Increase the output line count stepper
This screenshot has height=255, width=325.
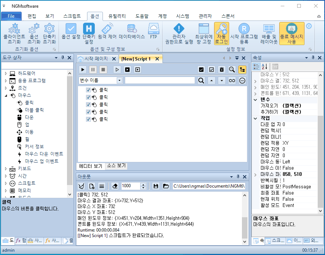tap(143, 184)
